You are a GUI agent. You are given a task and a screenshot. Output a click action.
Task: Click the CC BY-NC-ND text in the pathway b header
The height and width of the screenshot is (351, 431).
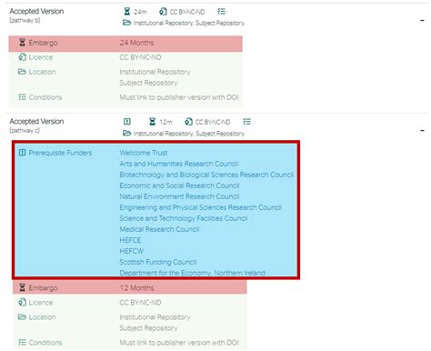[x=187, y=12]
